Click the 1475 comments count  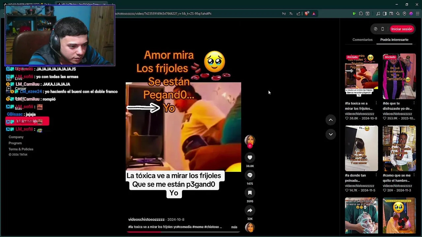250,184
